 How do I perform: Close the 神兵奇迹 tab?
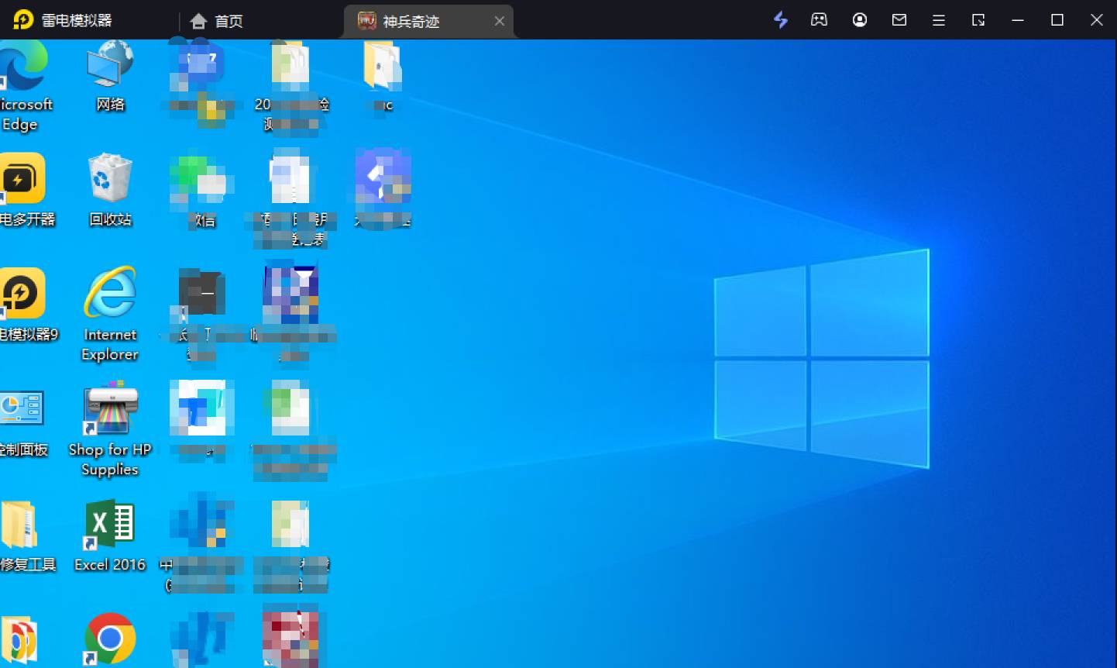click(x=500, y=21)
